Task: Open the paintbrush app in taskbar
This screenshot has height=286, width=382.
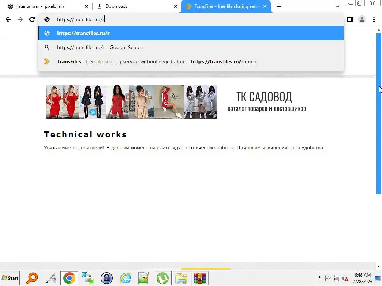Action: 51,278
